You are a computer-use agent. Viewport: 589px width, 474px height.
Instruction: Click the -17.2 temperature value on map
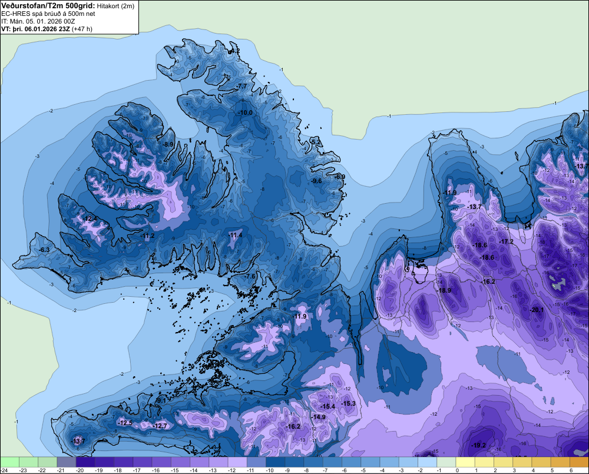click(x=506, y=241)
